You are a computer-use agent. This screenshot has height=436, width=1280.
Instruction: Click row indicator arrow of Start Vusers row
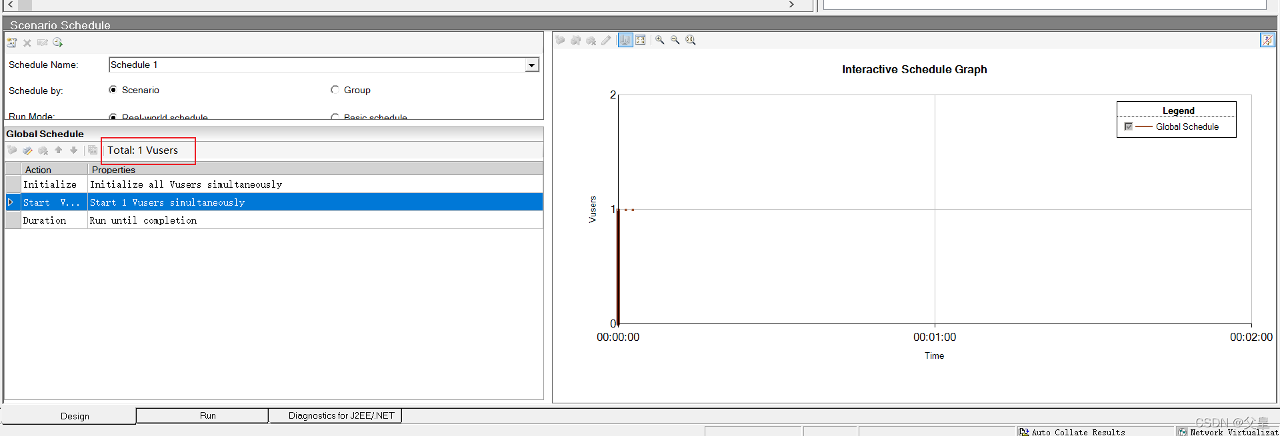click(12, 202)
